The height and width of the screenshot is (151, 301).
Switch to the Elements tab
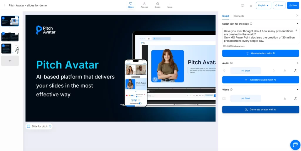(x=239, y=16)
